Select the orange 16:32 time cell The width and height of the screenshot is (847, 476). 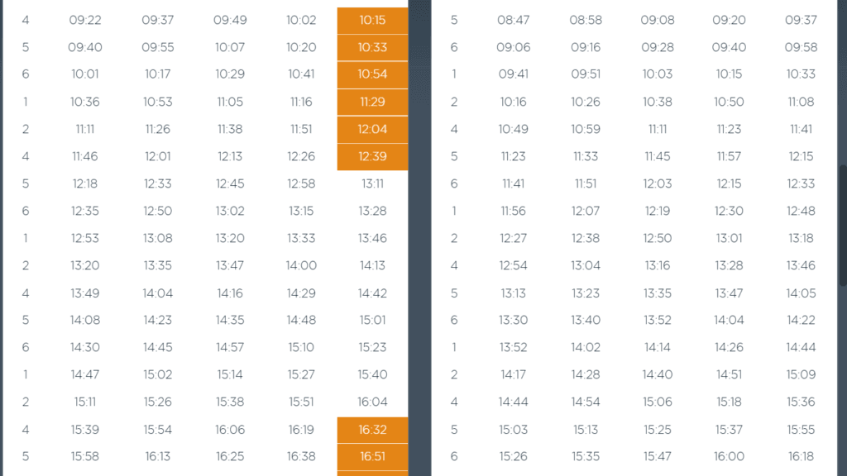point(372,430)
